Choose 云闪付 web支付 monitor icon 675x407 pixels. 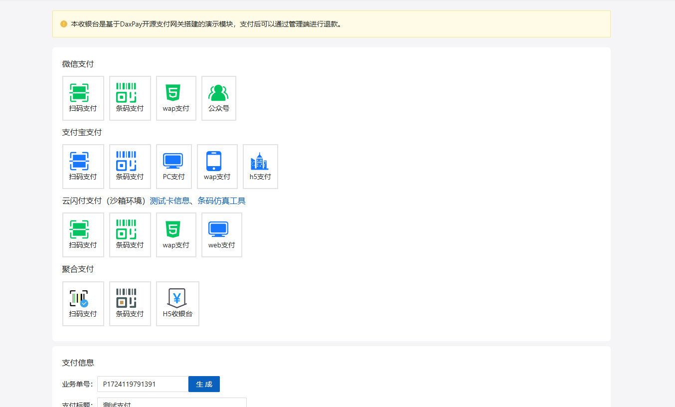(222, 235)
